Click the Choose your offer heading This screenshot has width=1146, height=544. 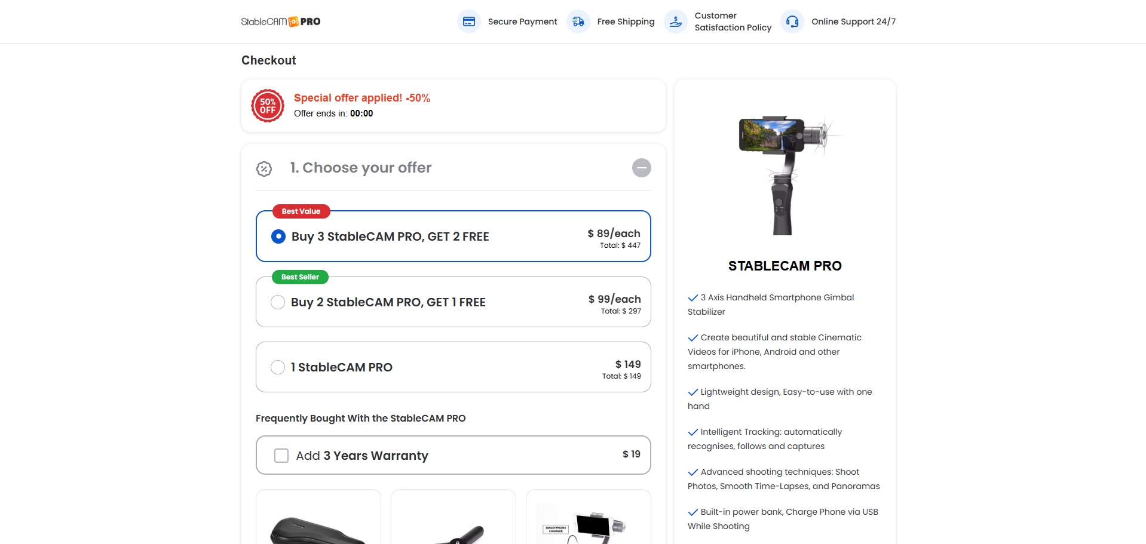point(360,168)
